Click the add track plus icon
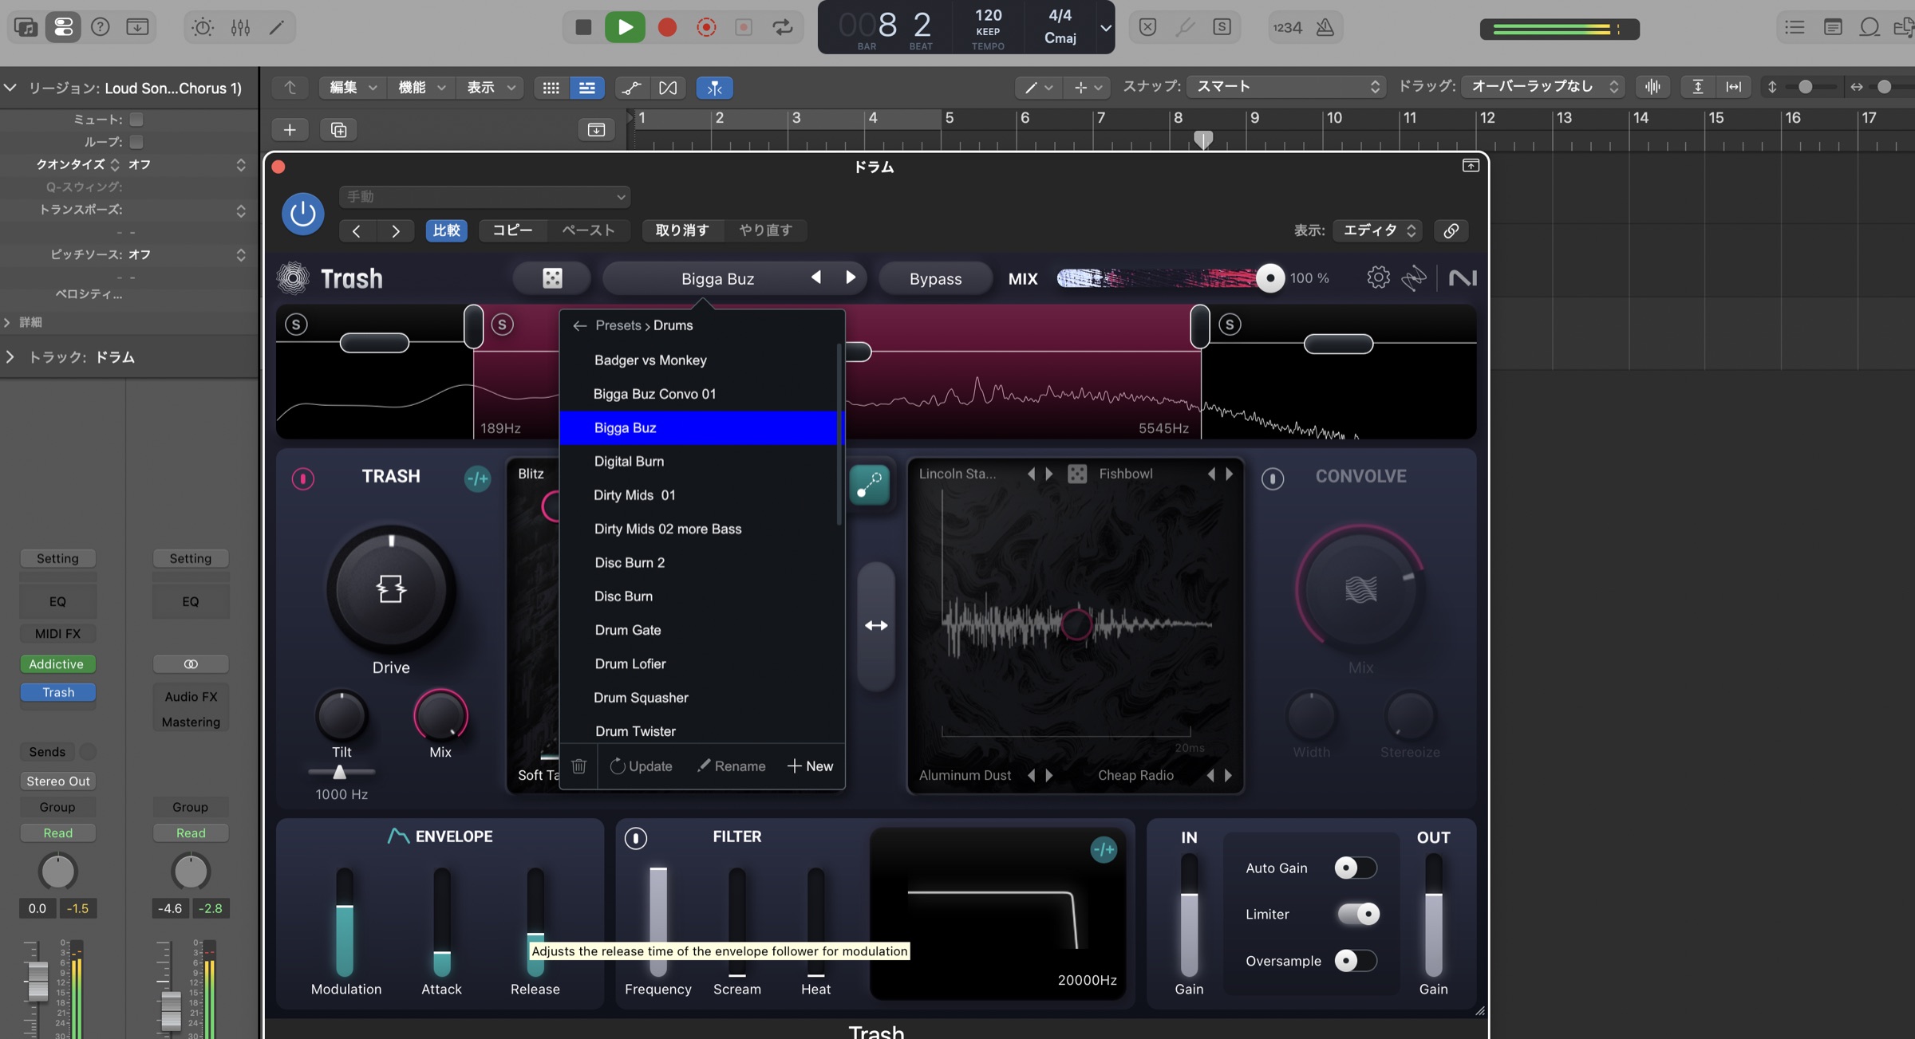 pos(290,129)
